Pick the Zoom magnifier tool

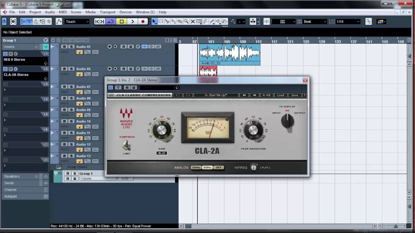[186, 22]
